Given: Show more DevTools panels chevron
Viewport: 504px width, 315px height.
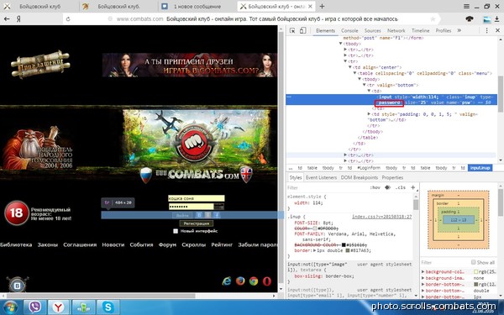Looking at the screenshot, I should (459, 30).
